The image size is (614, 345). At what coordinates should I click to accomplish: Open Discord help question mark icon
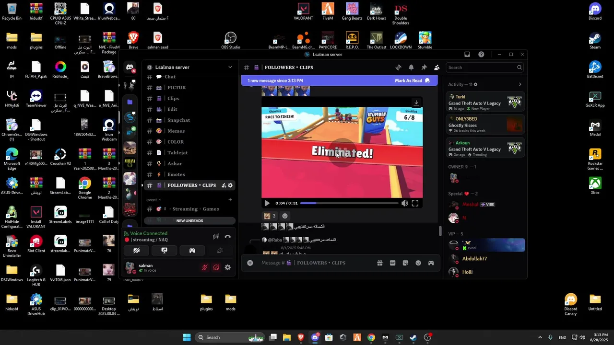click(x=481, y=54)
